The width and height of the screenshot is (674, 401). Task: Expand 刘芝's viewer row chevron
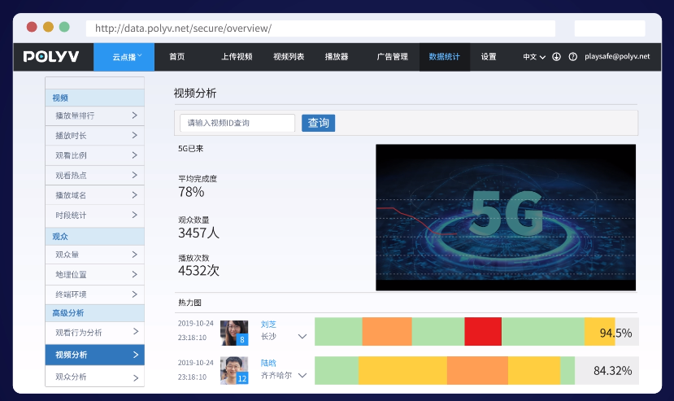tap(302, 336)
